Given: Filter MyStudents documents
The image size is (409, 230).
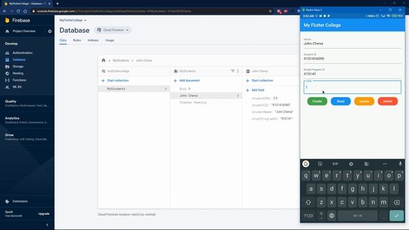Looking at the screenshot, I should (x=233, y=71).
